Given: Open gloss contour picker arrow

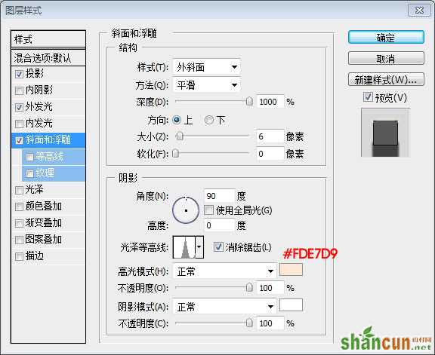Looking at the screenshot, I should 199,247.
